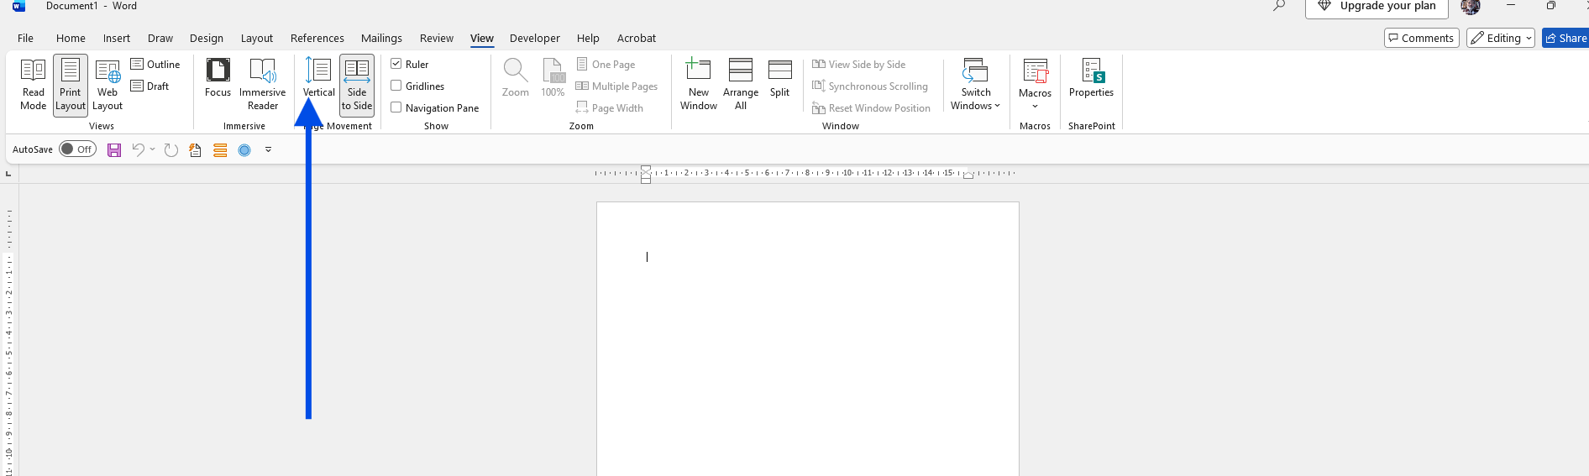
Task: Open the Mailings tab
Action: [381, 38]
